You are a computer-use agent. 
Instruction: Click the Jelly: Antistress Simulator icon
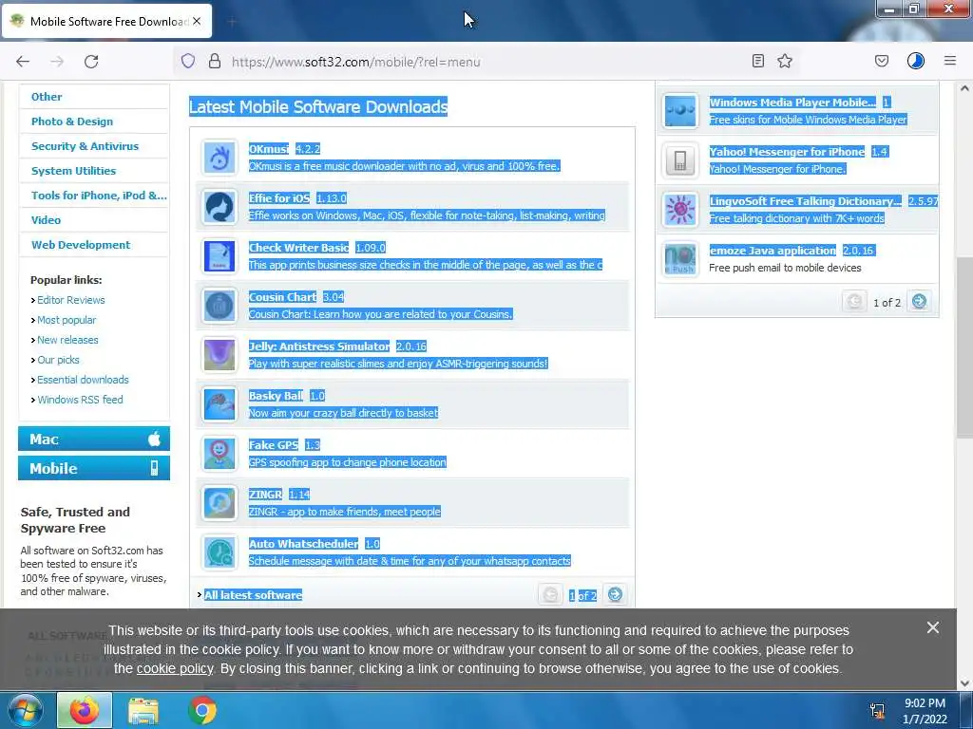(219, 355)
